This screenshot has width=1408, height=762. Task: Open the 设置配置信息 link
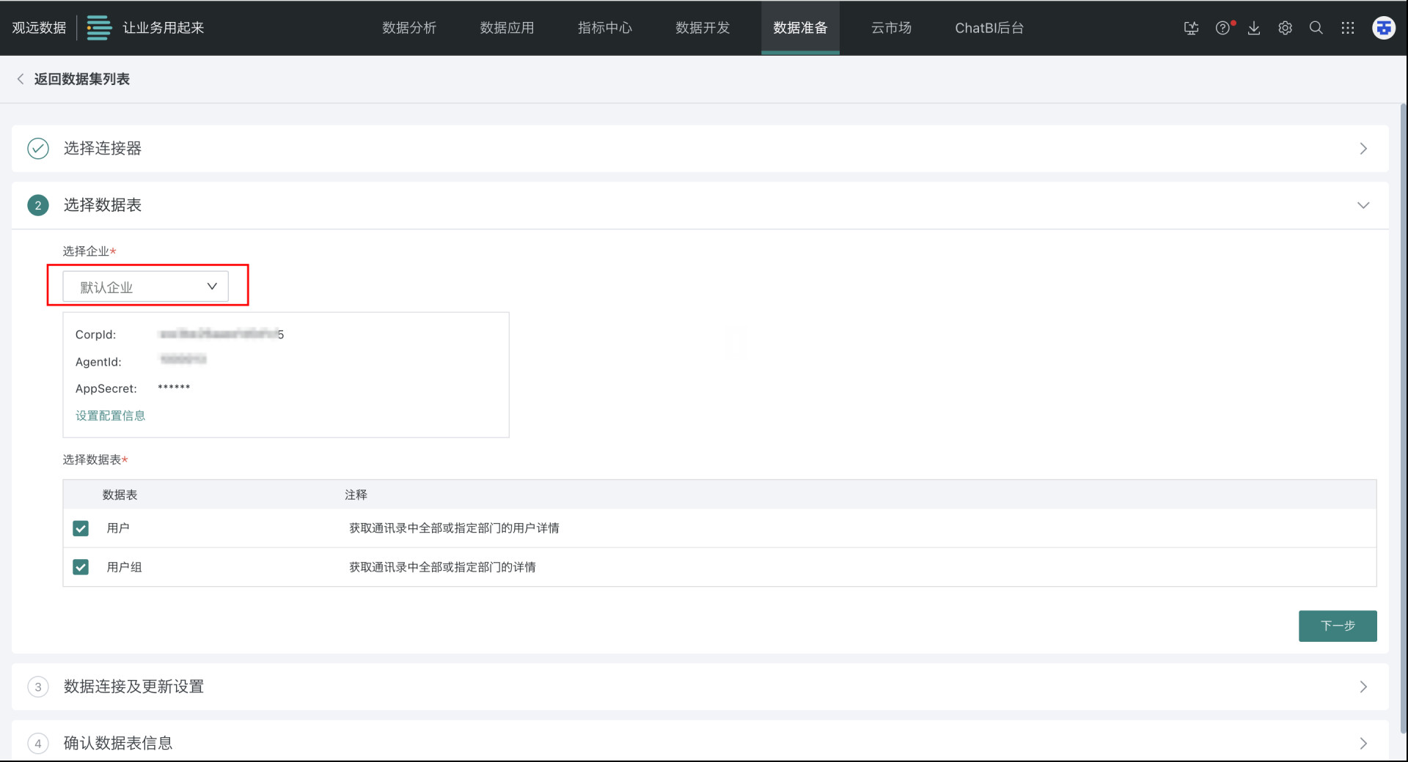pos(110,415)
